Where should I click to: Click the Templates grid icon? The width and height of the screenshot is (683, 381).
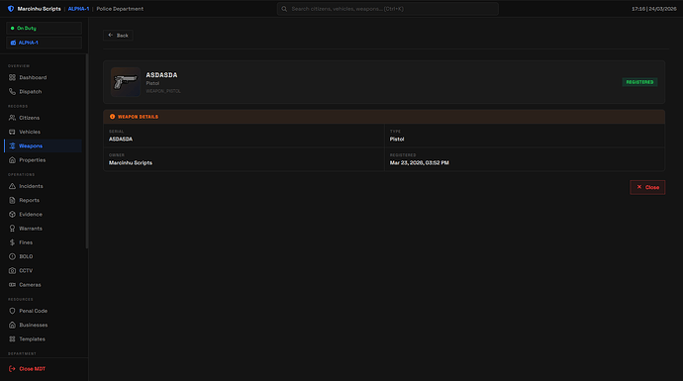tap(12, 338)
